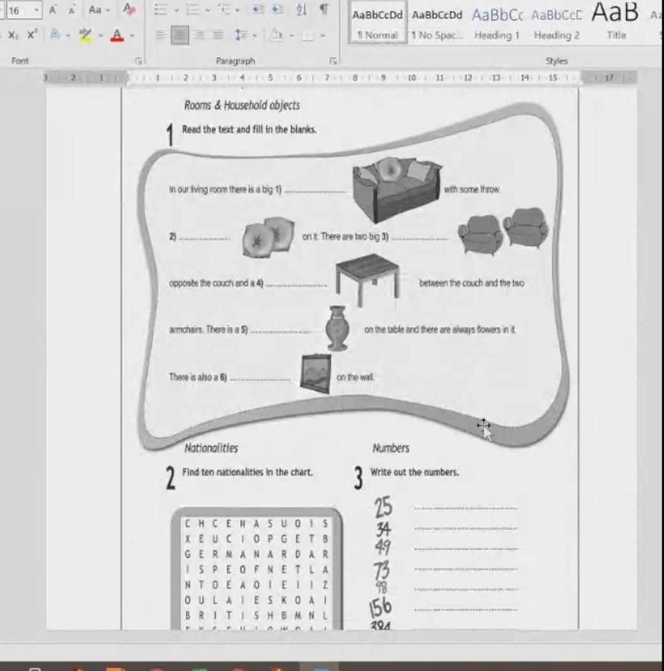Click the "Nationalities" heading
664x671 pixels.
pos(211,448)
